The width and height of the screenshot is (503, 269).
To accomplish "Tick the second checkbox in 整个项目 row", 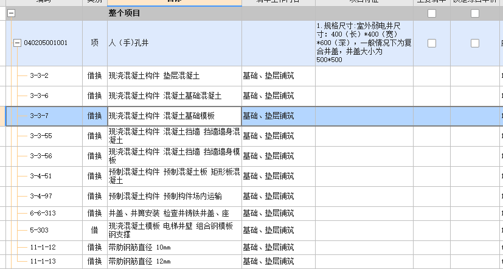I will point(475,13).
